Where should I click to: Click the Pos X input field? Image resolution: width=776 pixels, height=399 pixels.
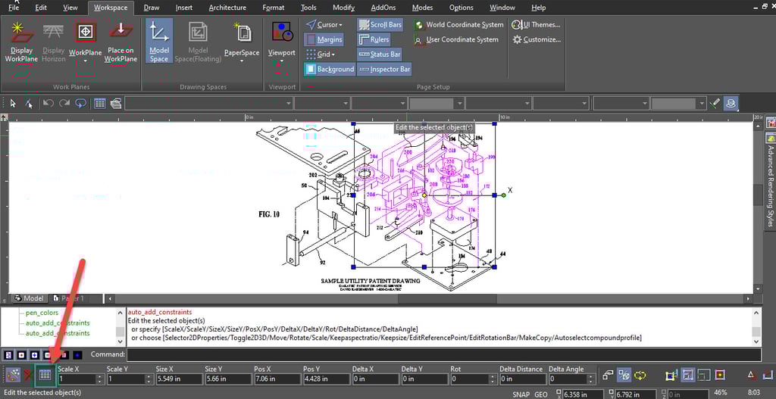click(x=277, y=379)
